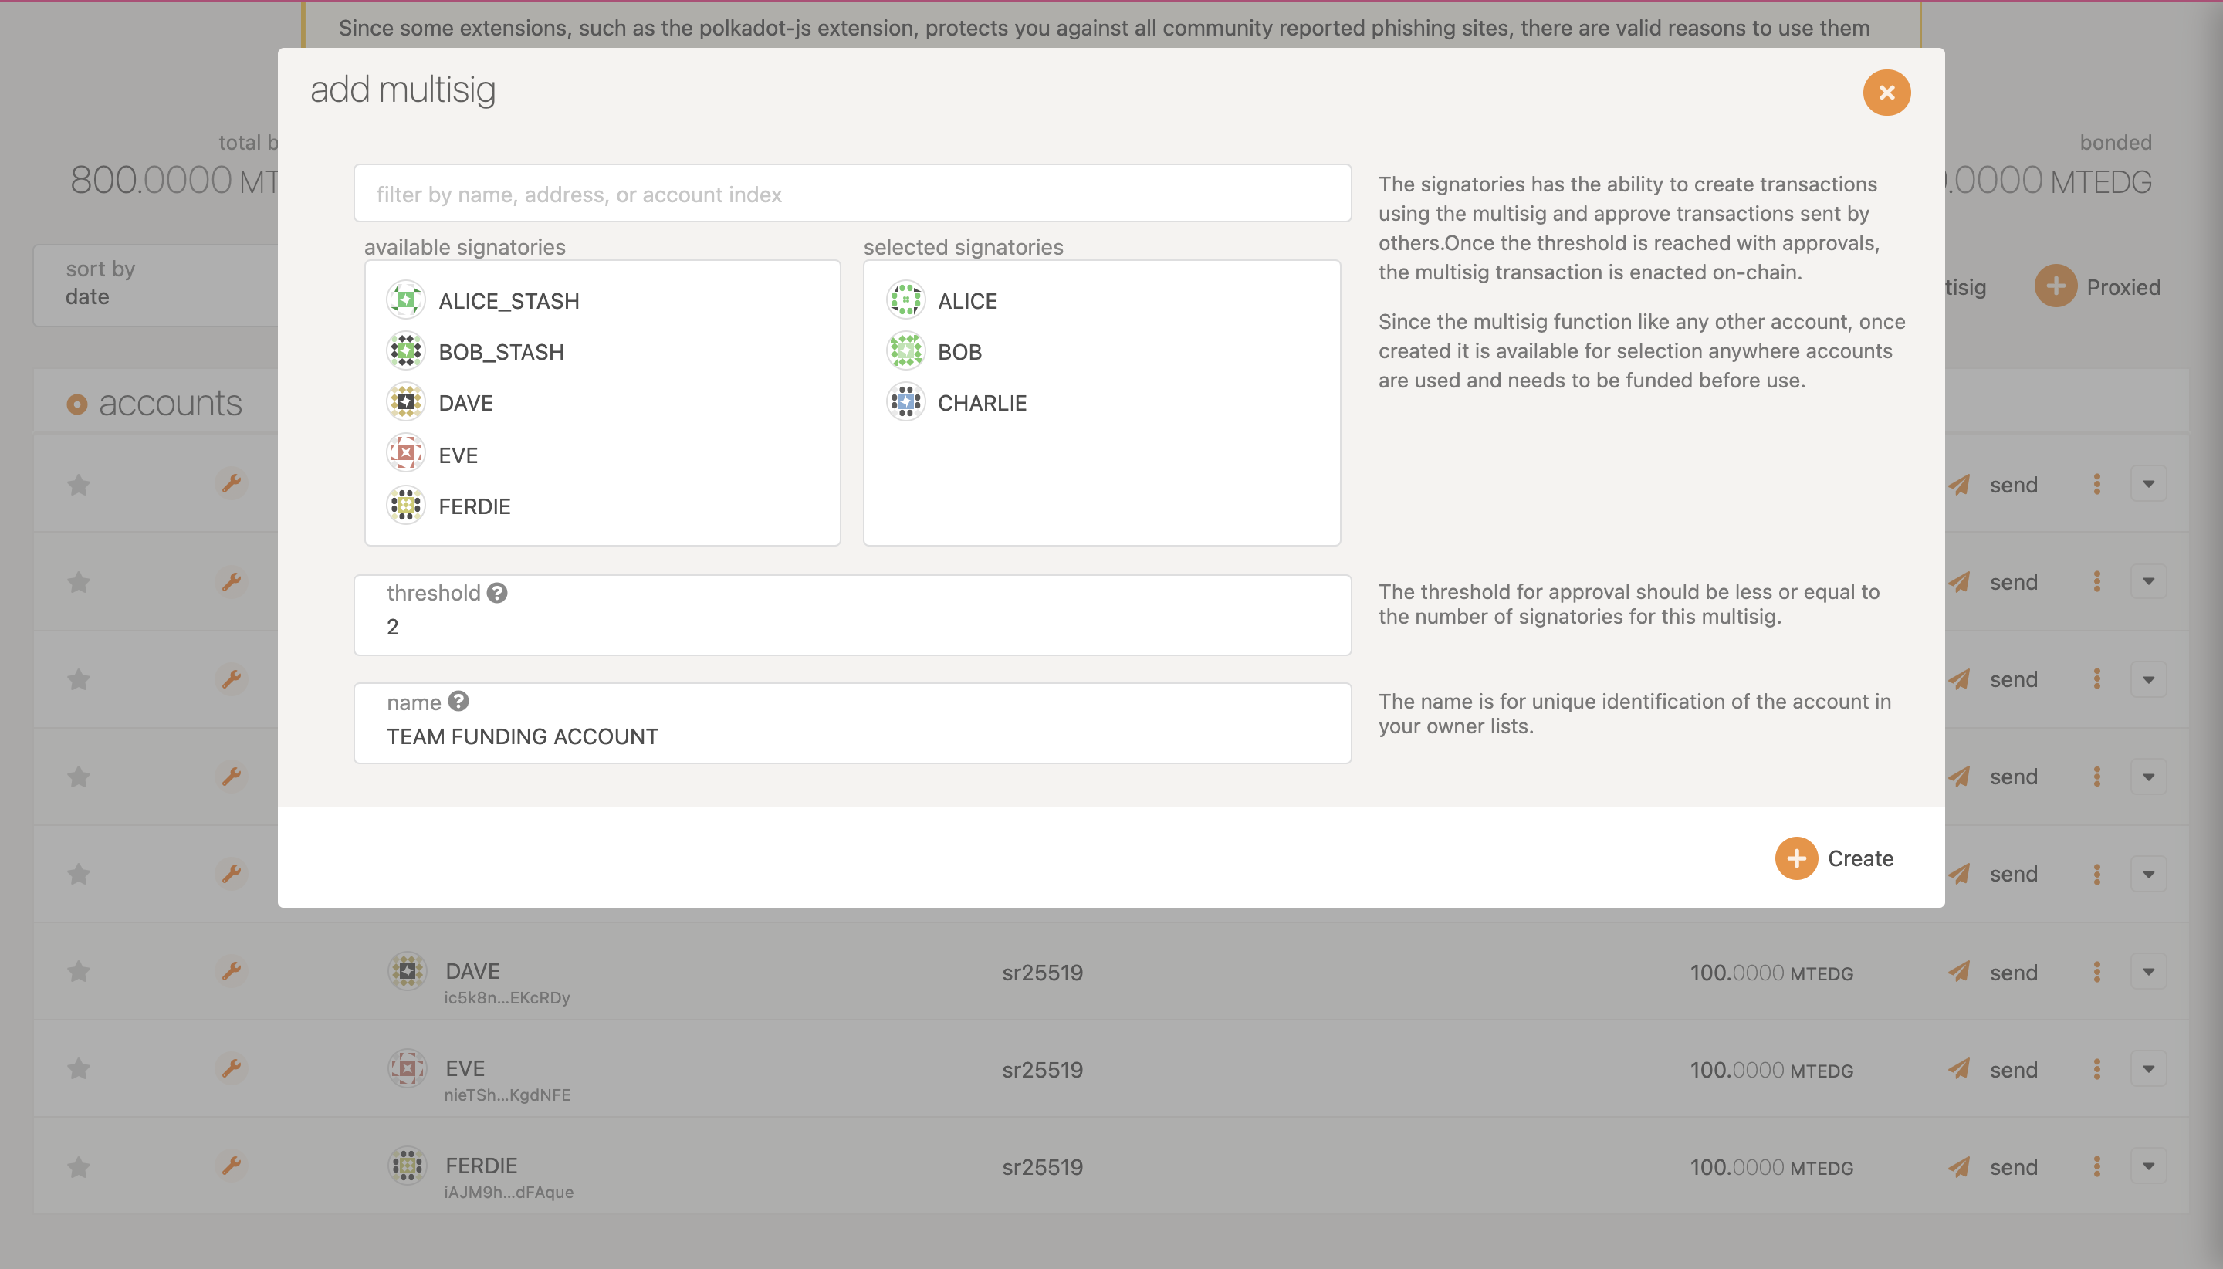Open three-dot menu for FERDIE account
The width and height of the screenshot is (2223, 1269).
[x=2096, y=1166]
